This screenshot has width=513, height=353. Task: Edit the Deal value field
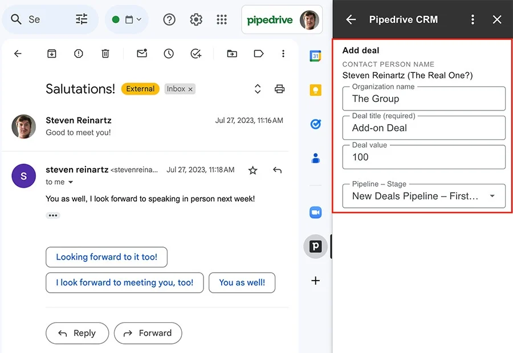coord(424,157)
